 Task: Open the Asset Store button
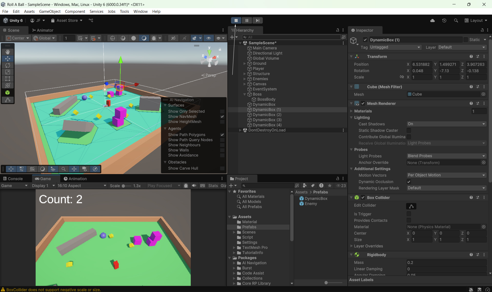[67, 21]
